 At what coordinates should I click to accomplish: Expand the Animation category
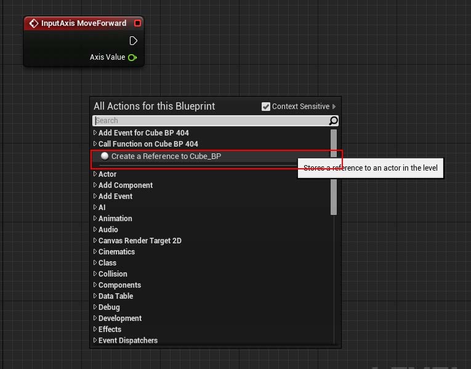95,218
